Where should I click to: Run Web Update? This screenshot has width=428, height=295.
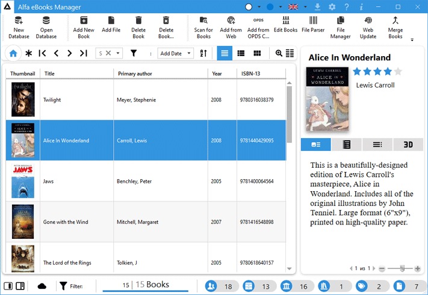tap(368, 28)
